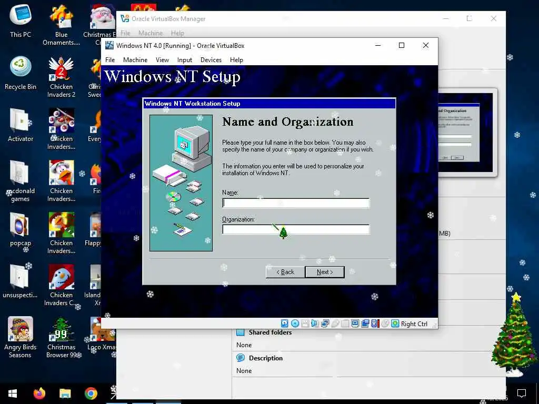Click the shared folders status bar icon
Image resolution: width=539 pixels, height=404 pixels.
pos(345,324)
